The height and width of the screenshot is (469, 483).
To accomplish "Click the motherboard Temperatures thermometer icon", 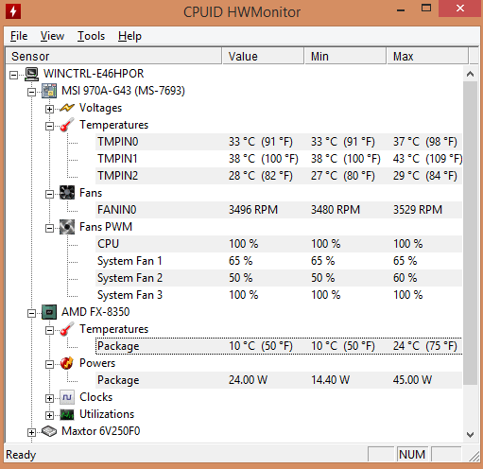I will (x=67, y=125).
